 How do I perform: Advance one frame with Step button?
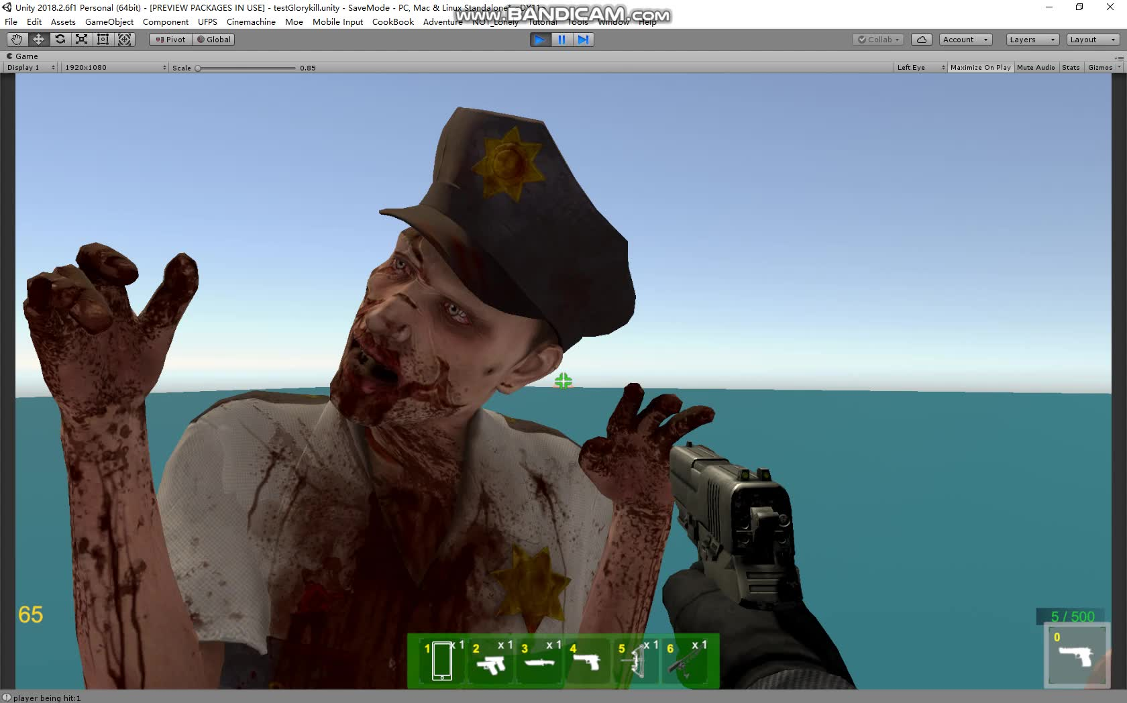click(x=583, y=40)
